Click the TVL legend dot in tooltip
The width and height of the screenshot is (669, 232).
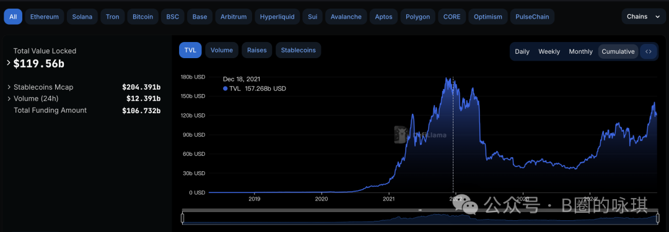225,88
